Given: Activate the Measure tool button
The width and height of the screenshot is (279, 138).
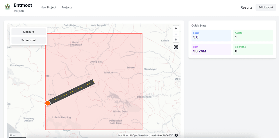Looking at the screenshot, I should coord(28,32).
